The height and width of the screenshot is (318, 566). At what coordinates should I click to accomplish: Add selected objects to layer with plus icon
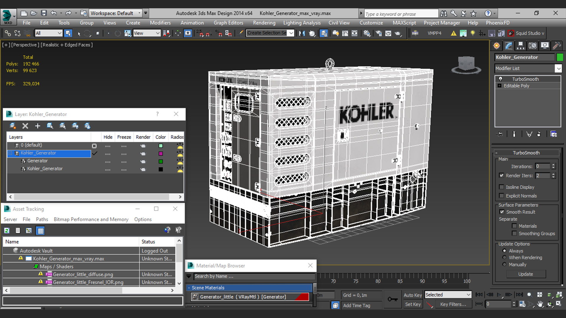coord(37,126)
